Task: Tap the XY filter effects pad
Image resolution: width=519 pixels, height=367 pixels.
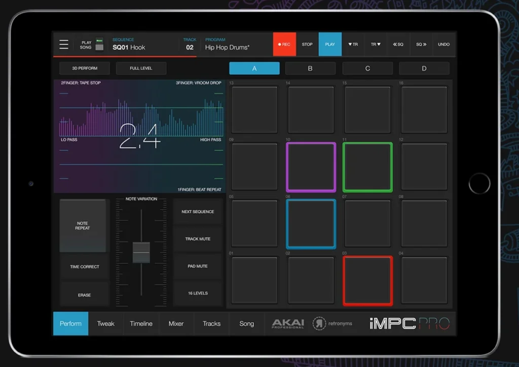Action: point(140,136)
